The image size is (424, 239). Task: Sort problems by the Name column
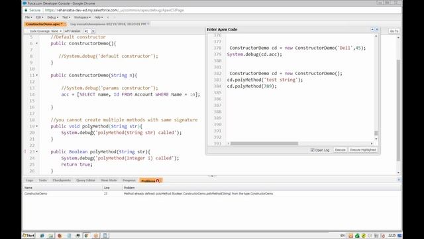[x=62, y=188]
